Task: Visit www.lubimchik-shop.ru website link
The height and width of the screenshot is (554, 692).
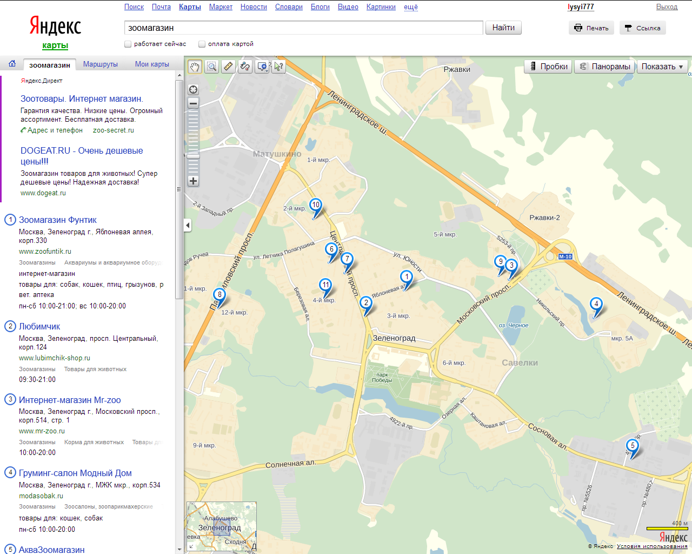Action: click(x=55, y=358)
